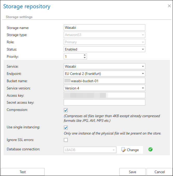The image size is (173, 176).
Task: Save the storage repository settings
Action: point(133,172)
